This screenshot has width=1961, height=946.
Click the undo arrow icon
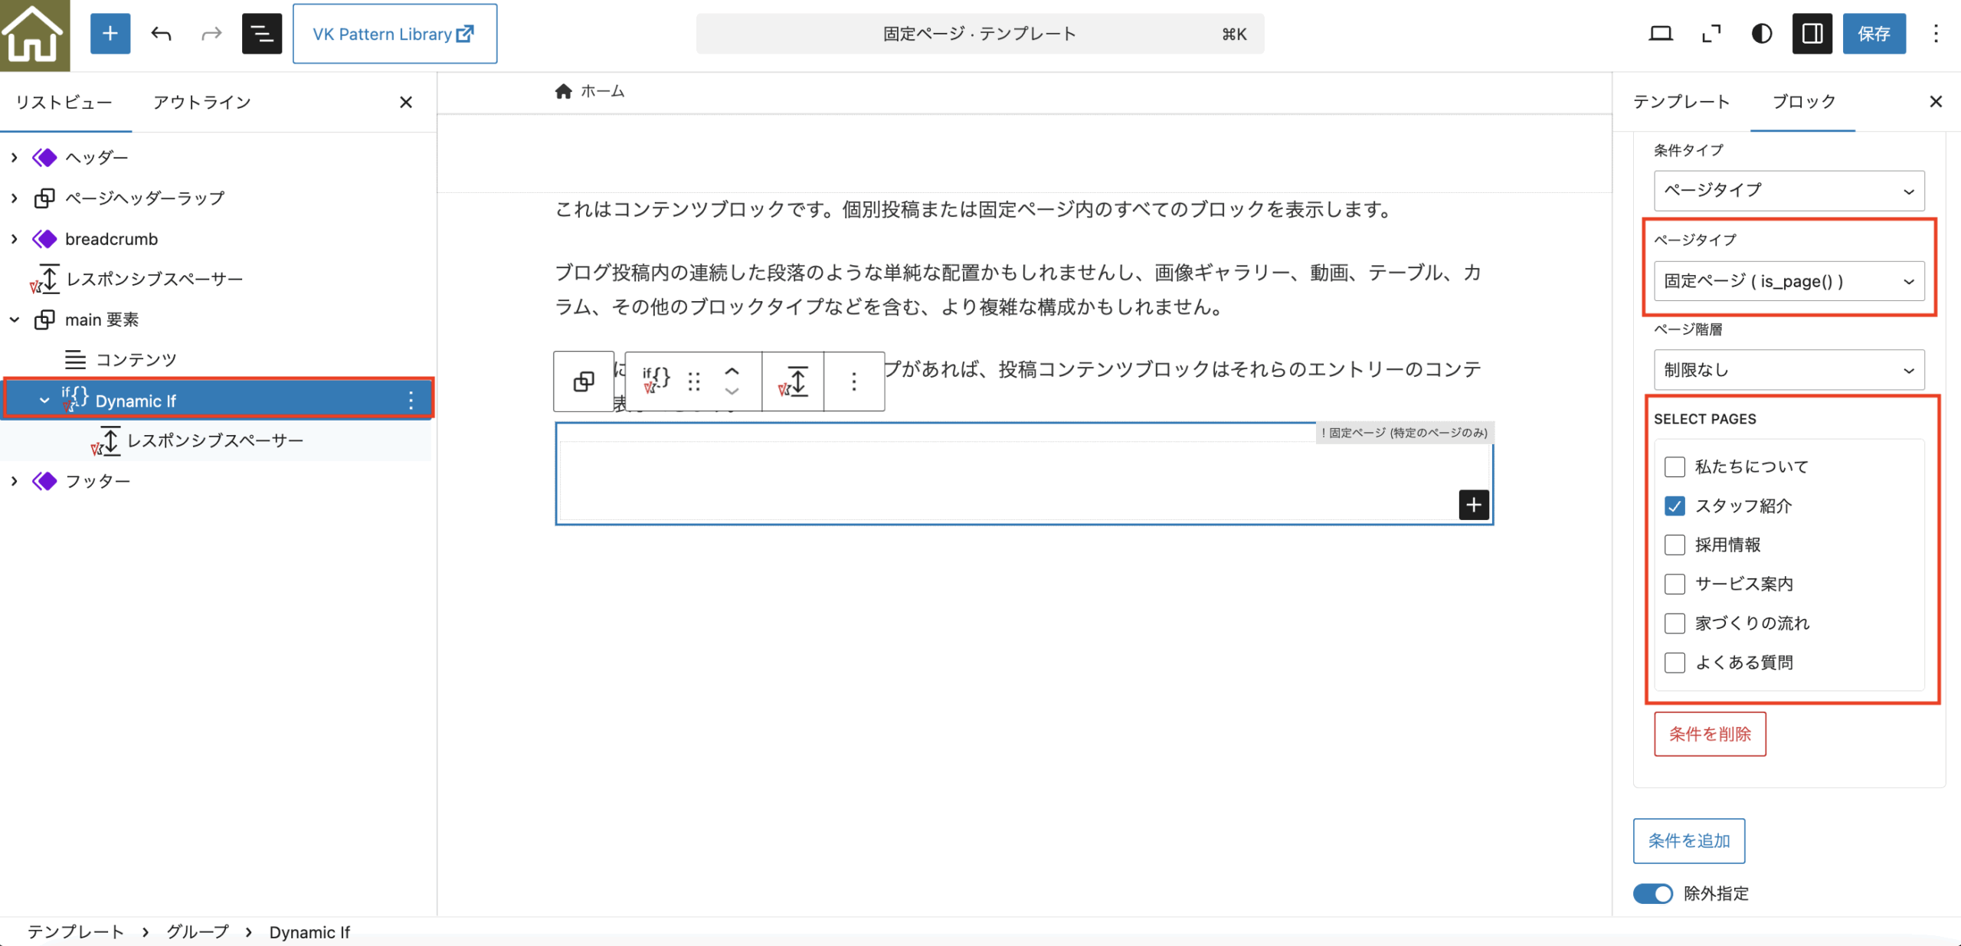pos(161,34)
